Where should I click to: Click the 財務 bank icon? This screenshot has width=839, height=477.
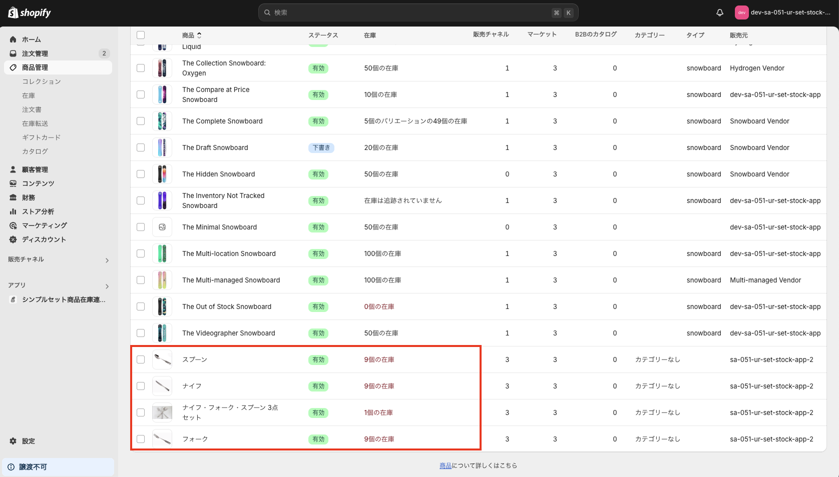(x=13, y=197)
